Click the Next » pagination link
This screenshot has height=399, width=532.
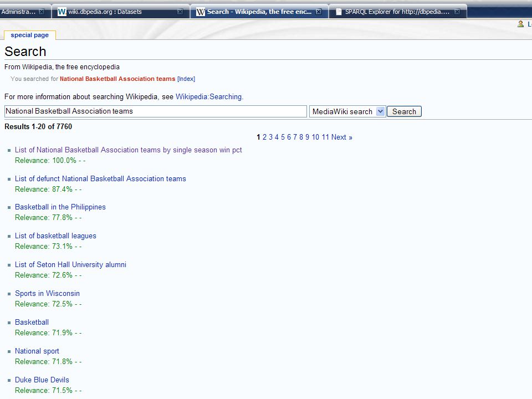pos(342,137)
